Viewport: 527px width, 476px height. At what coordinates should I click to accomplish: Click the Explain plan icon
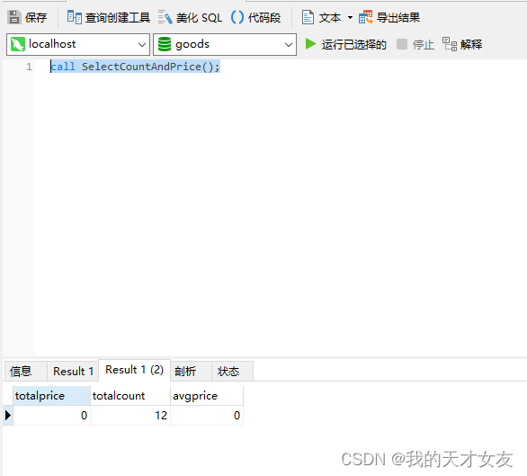pyautogui.click(x=450, y=44)
